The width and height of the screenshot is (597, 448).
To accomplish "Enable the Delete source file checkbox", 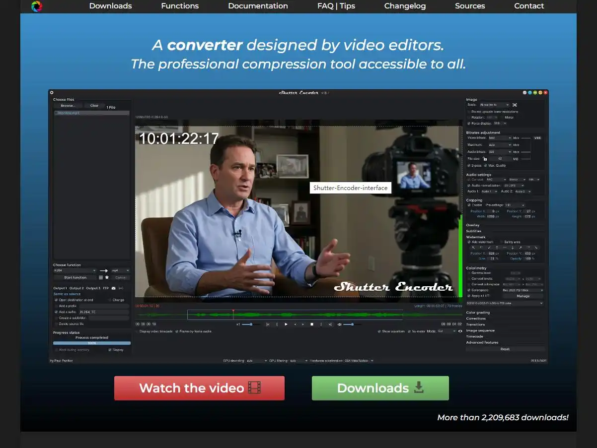I will [56, 324].
